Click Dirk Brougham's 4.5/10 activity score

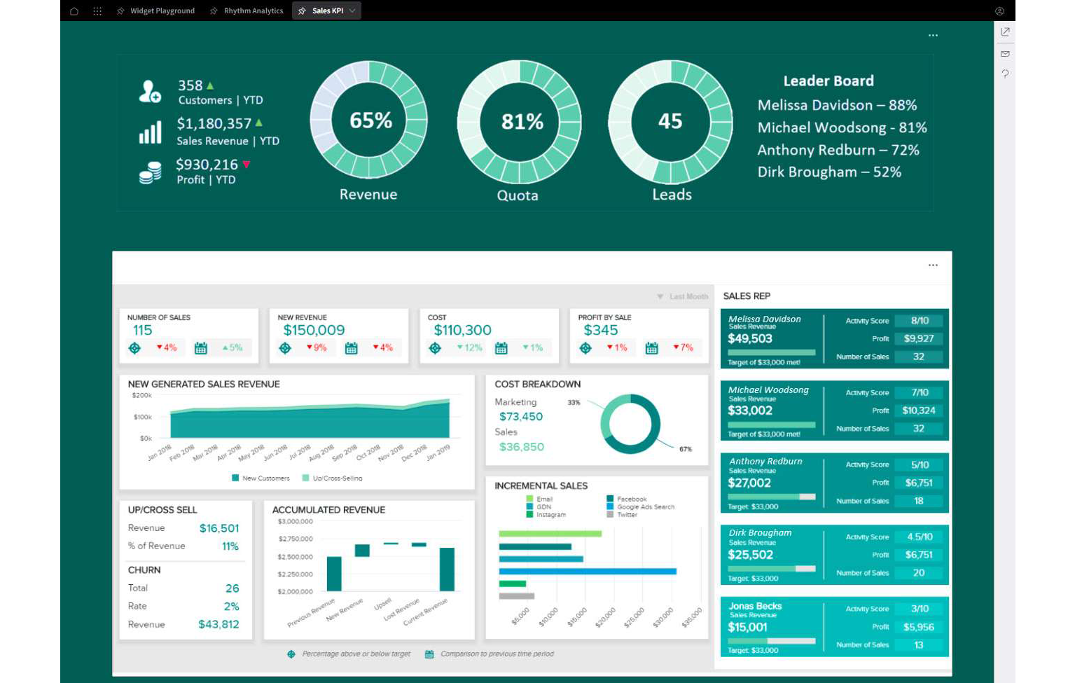[x=920, y=537]
